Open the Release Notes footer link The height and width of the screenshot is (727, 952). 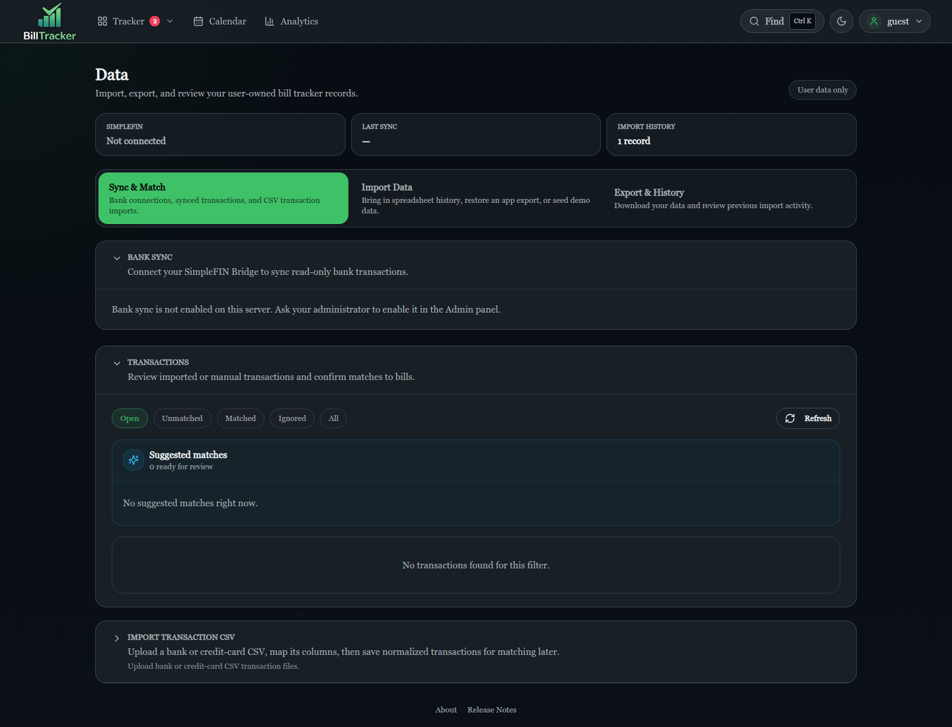click(x=492, y=710)
